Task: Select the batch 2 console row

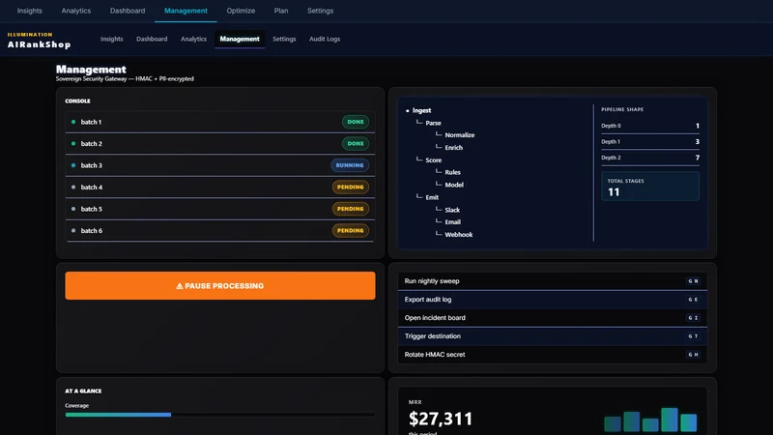Action: point(220,143)
